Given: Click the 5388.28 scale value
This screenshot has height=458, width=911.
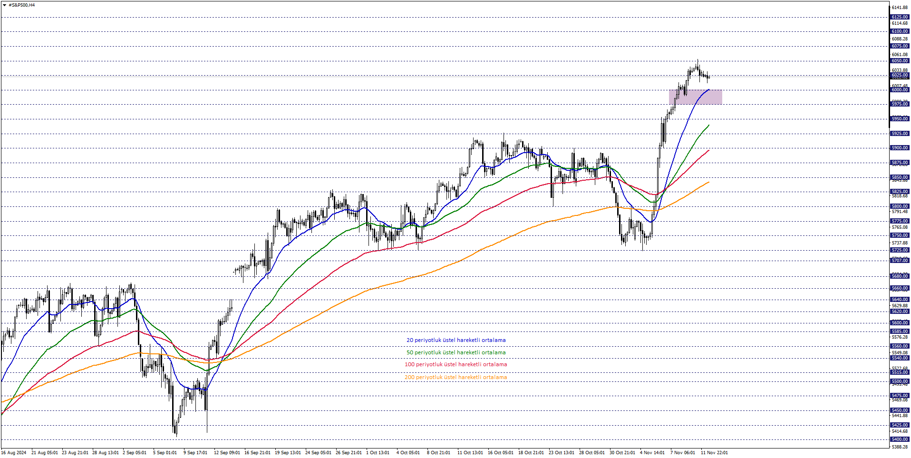Looking at the screenshot, I should [x=900, y=447].
